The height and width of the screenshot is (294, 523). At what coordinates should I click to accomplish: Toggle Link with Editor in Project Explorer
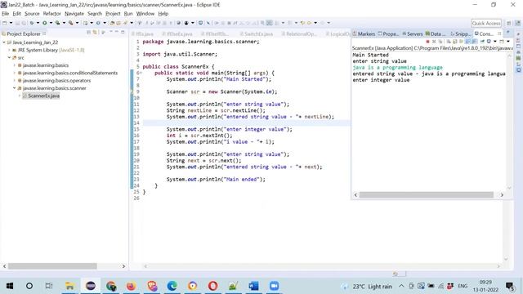click(95, 33)
